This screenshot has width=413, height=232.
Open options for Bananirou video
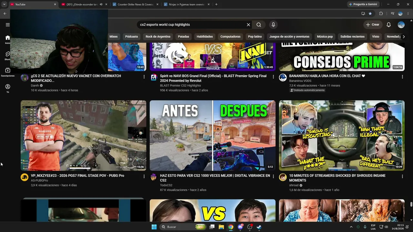(x=402, y=77)
